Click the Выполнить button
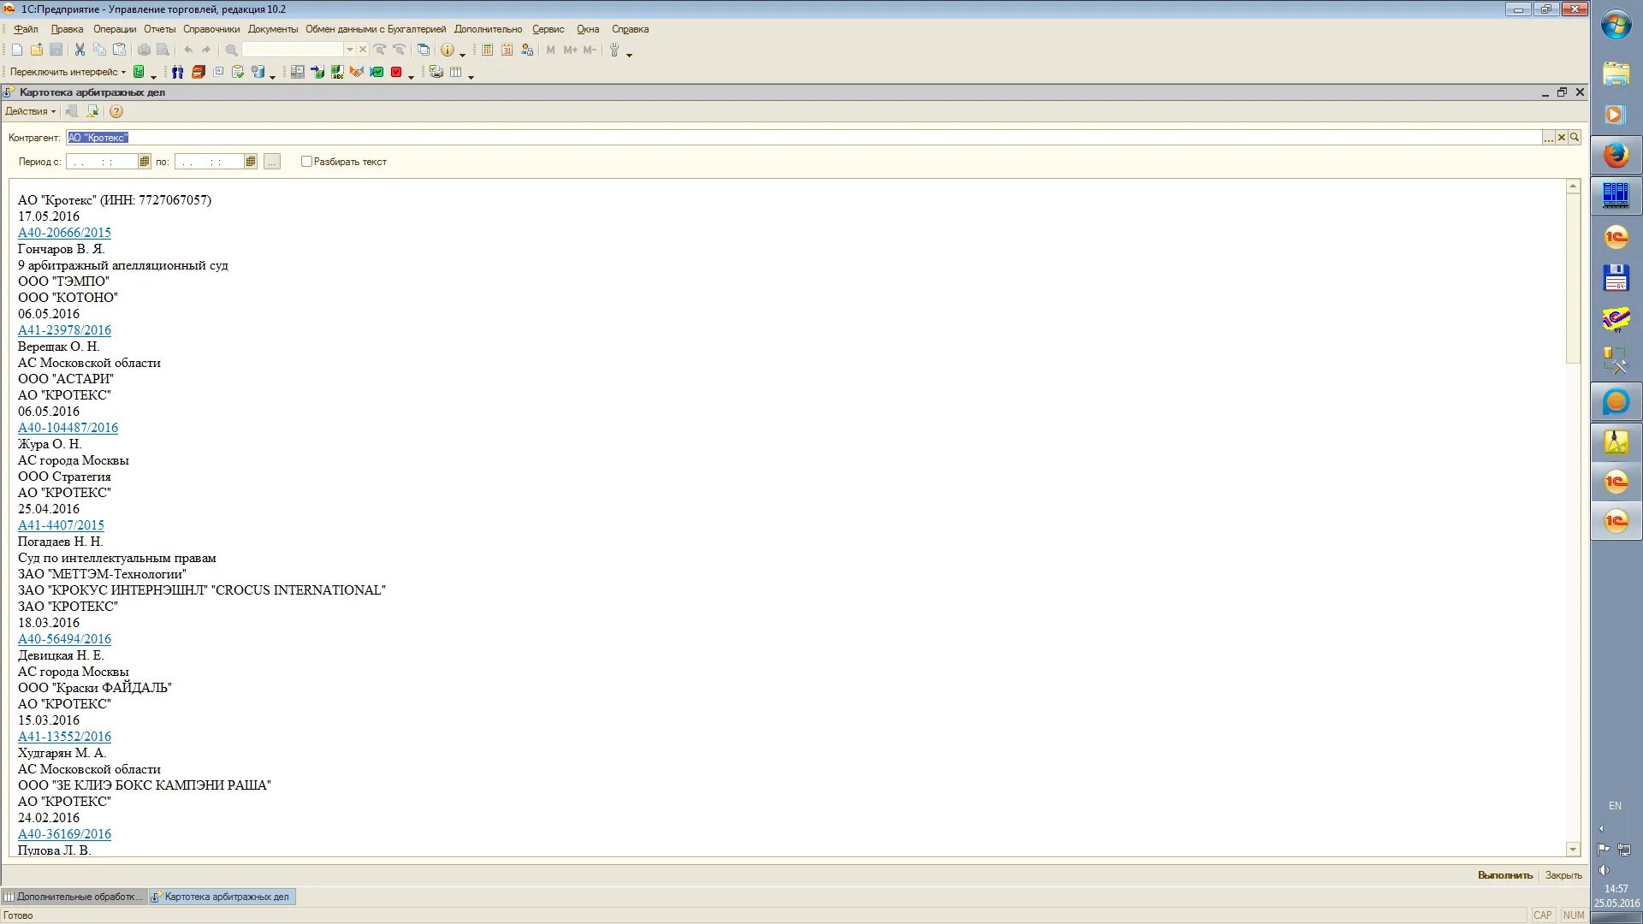 tap(1505, 875)
